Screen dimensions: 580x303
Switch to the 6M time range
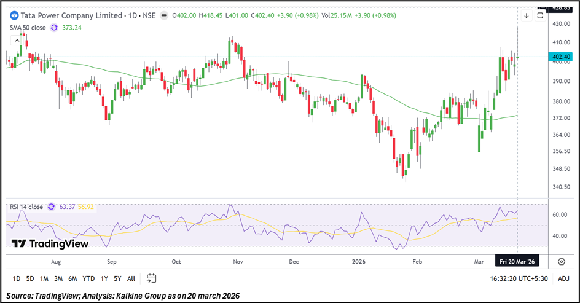click(72, 278)
